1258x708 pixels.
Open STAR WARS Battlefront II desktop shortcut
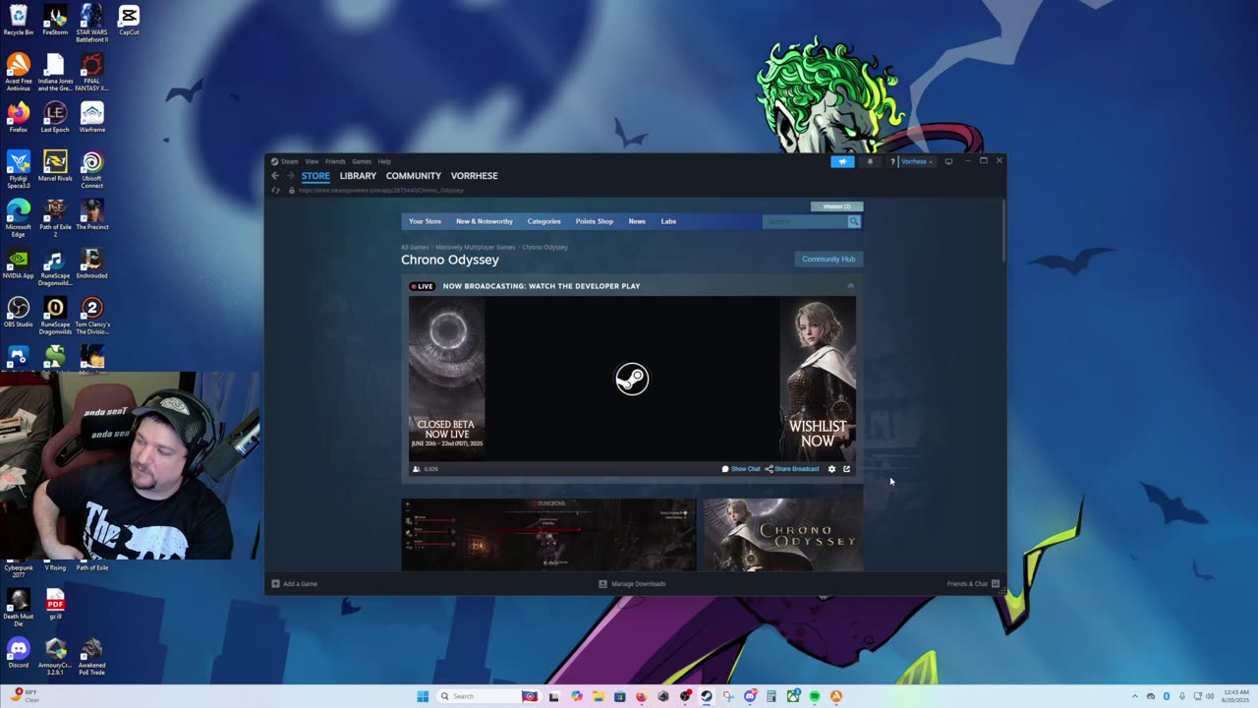click(91, 21)
